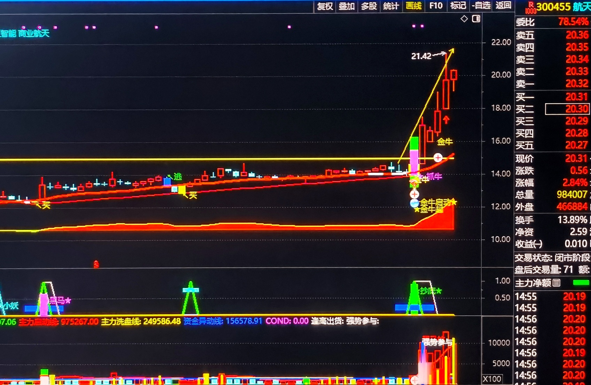Click the pink 黑马 star signal
The width and height of the screenshot is (591, 385).
click(x=60, y=301)
